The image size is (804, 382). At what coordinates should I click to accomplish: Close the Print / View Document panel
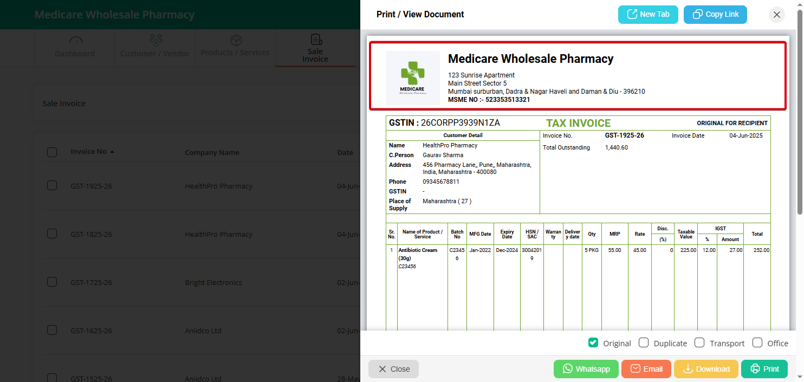coord(777,15)
